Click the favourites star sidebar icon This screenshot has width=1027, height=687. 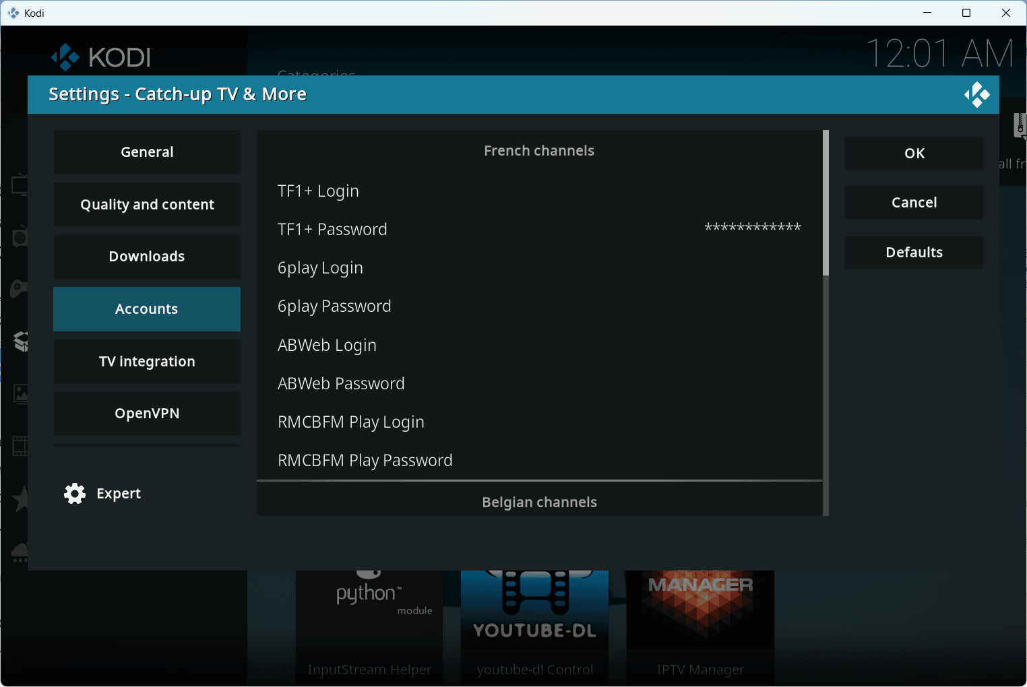click(20, 499)
